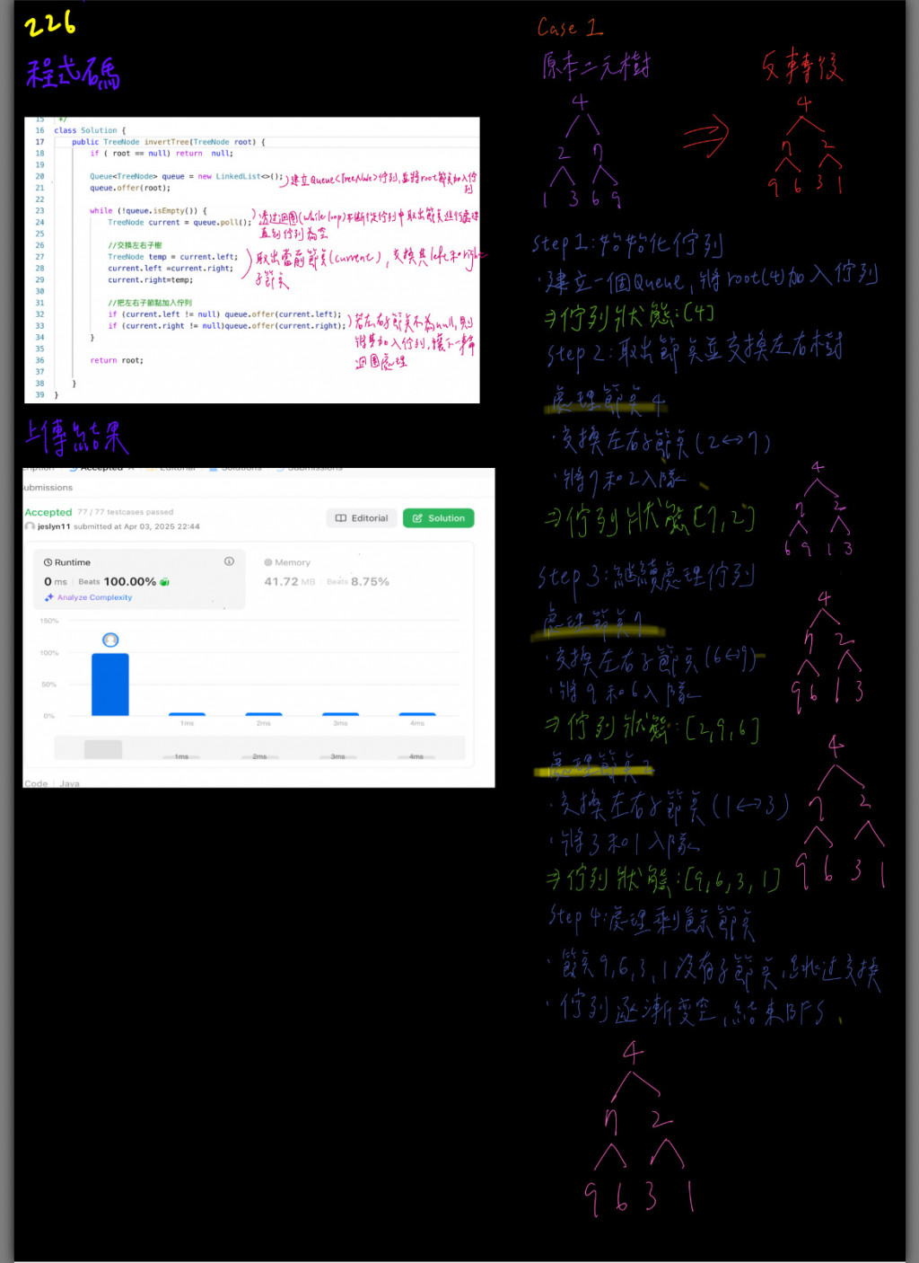This screenshot has width=919, height=1263.
Task: Click the Java language label
Action: tap(69, 783)
